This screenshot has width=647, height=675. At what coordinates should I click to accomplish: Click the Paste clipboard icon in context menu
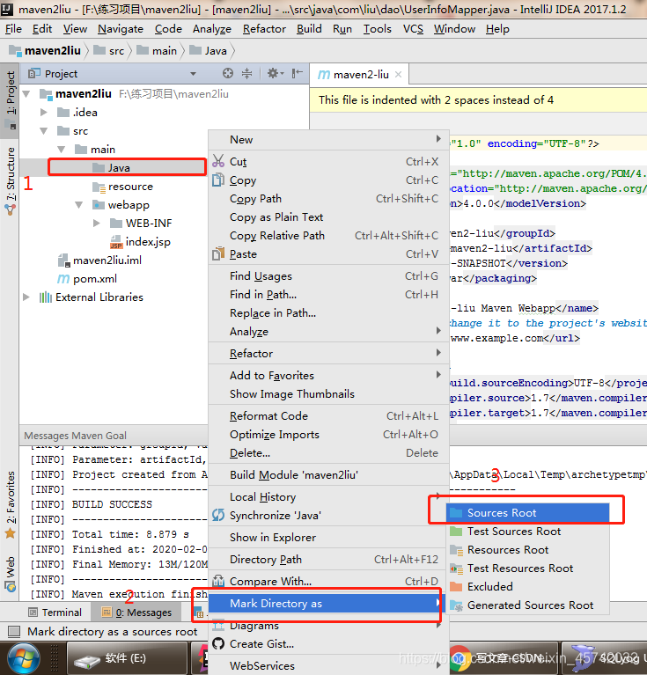click(218, 253)
